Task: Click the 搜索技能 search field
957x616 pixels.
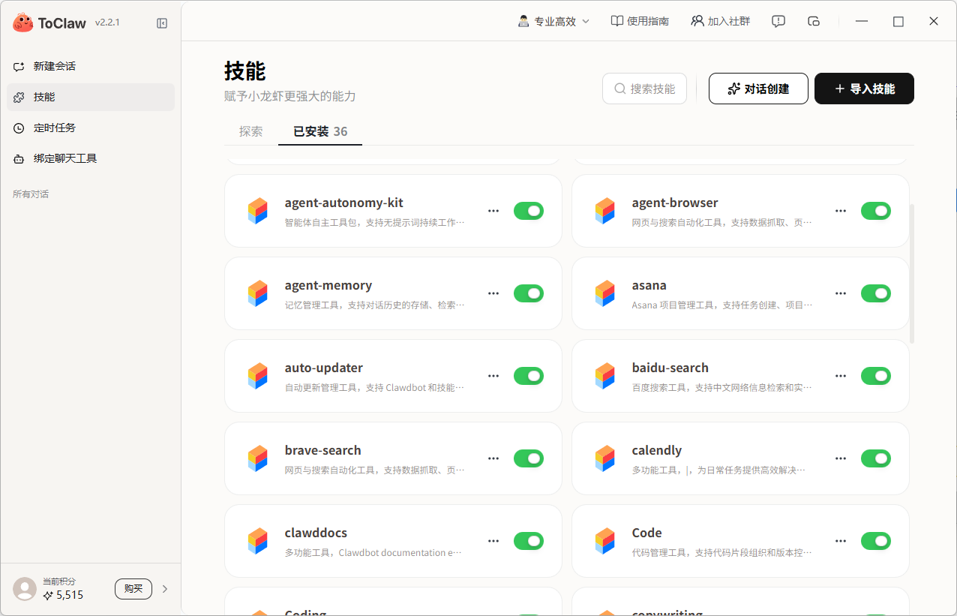Action: 644,89
